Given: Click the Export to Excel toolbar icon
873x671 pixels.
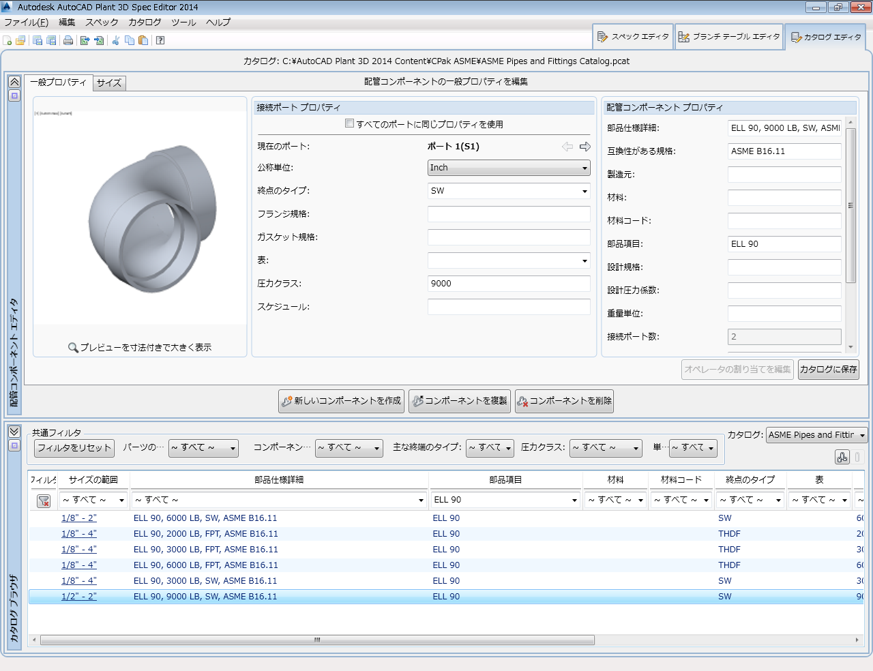Looking at the screenshot, I should (x=85, y=40).
